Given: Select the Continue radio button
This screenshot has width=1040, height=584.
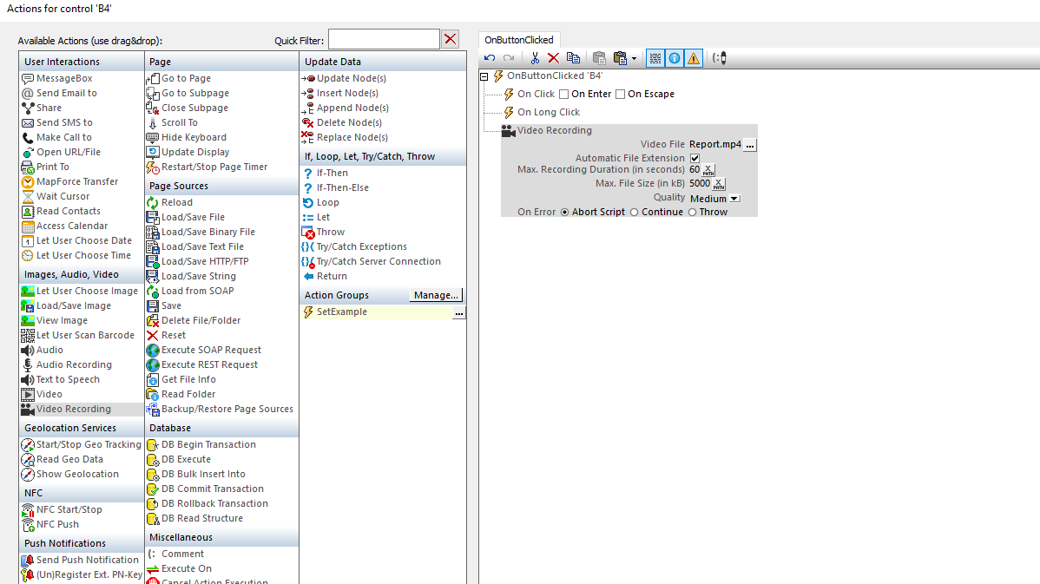Looking at the screenshot, I should pos(635,212).
